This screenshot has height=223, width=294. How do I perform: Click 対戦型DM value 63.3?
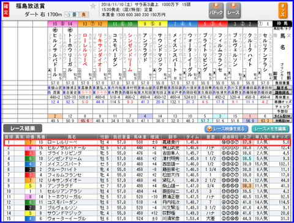pos(265,121)
